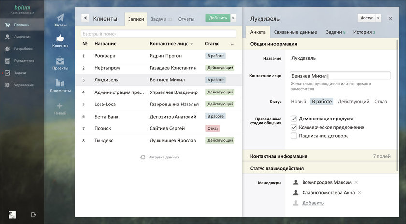The height and width of the screenshot is (224, 406).
Task: Open the Доступ dropdown
Action: click(x=370, y=18)
